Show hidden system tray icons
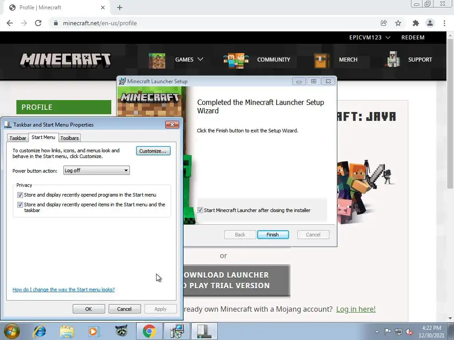454x340 pixels. click(377, 332)
